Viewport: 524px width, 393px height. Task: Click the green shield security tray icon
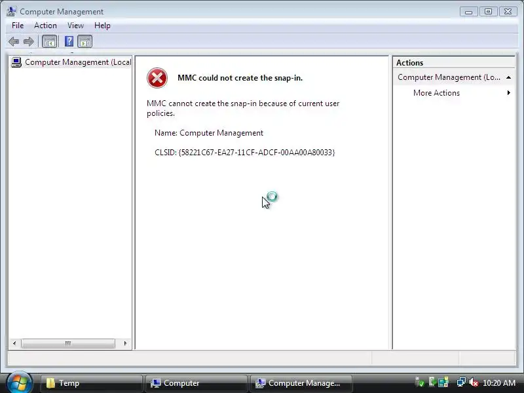419,382
